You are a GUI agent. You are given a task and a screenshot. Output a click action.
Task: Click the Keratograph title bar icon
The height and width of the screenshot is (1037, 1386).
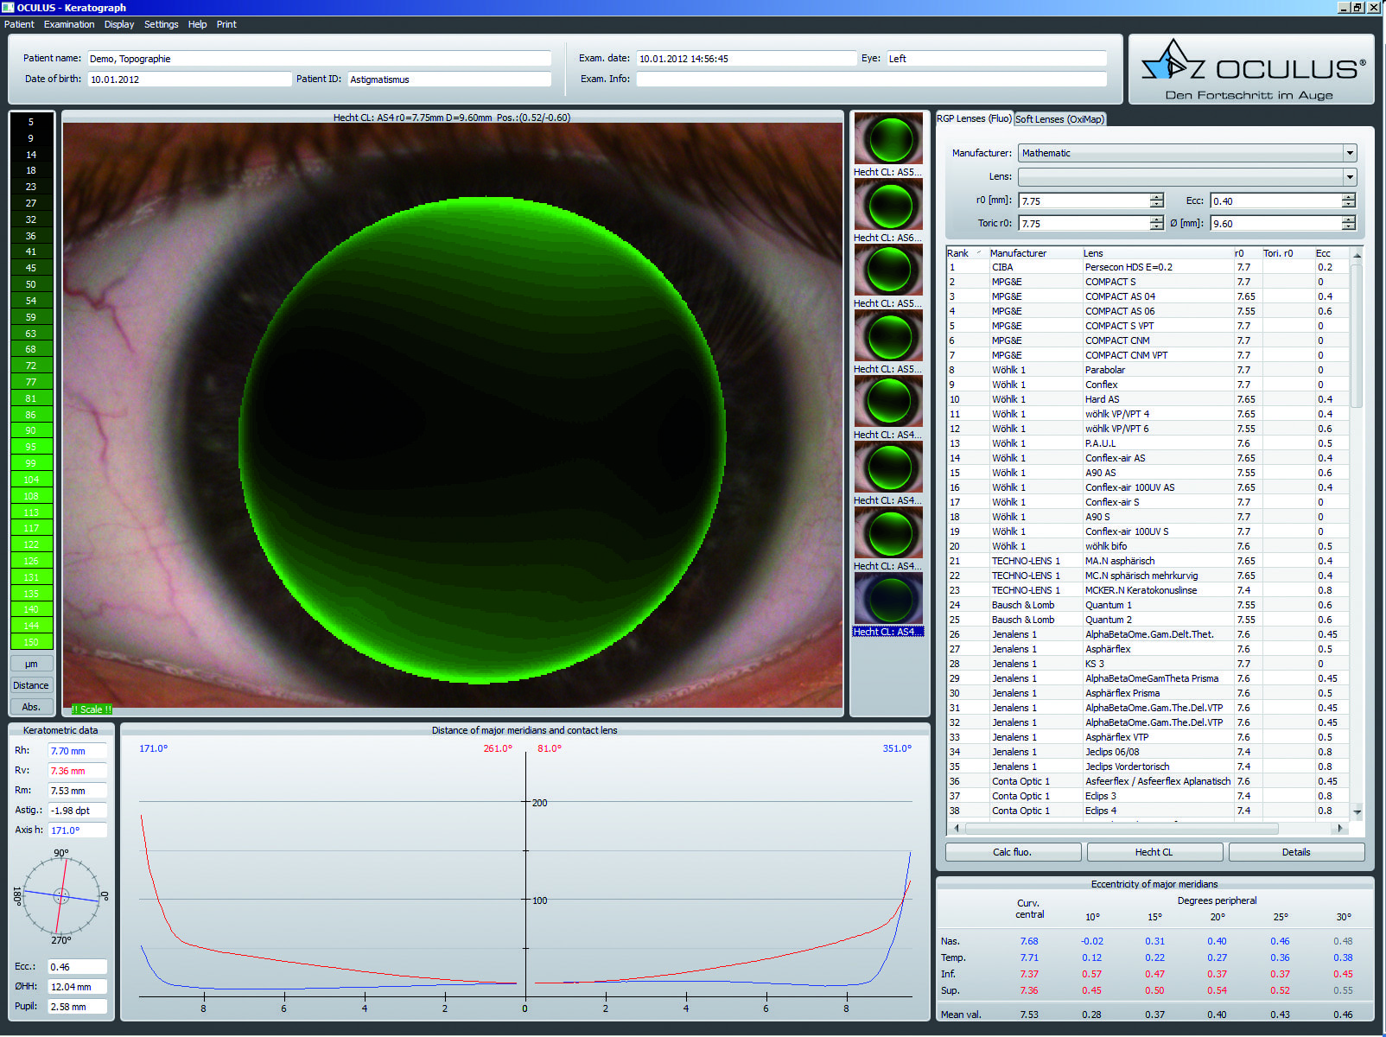(x=8, y=7)
